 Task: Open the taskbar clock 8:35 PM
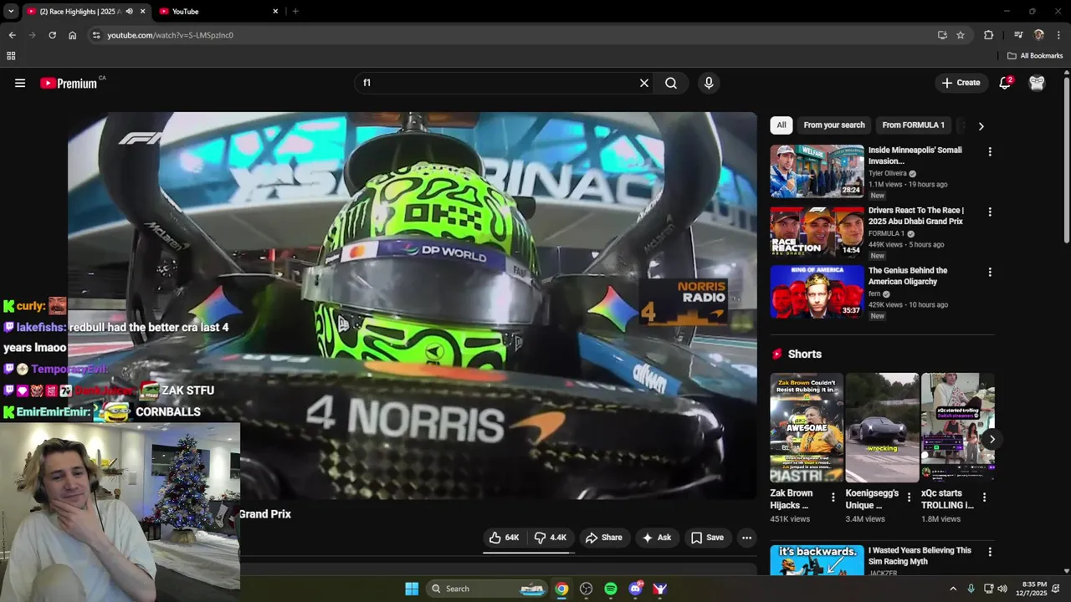1035,589
